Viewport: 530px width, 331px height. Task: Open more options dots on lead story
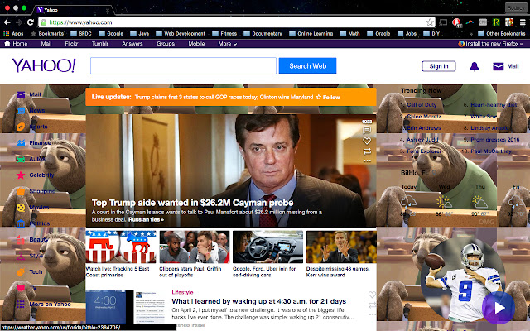click(367, 161)
